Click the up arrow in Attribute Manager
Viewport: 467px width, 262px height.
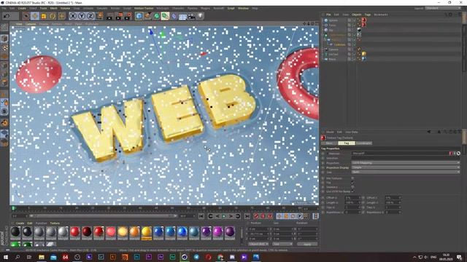[x=439, y=132]
